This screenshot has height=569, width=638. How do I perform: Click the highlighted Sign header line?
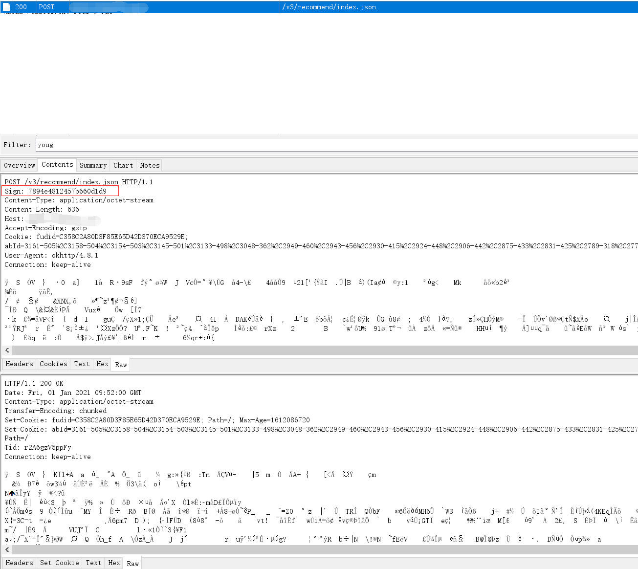tap(60, 191)
